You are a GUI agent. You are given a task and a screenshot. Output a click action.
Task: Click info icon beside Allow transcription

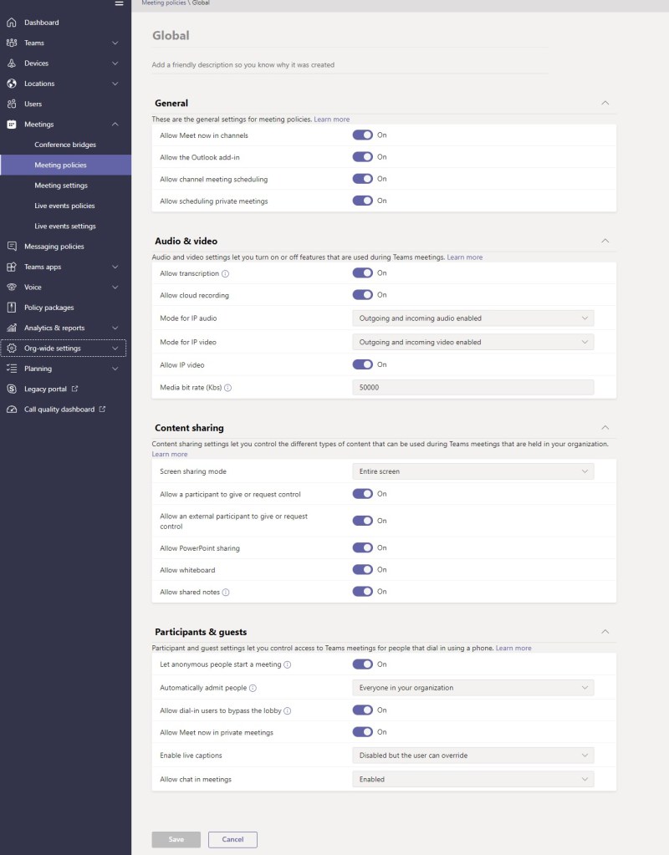pyautogui.click(x=226, y=273)
